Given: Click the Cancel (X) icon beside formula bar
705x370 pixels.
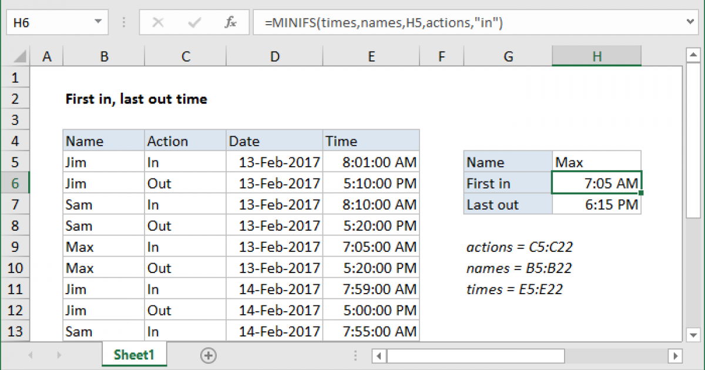Looking at the screenshot, I should [157, 22].
